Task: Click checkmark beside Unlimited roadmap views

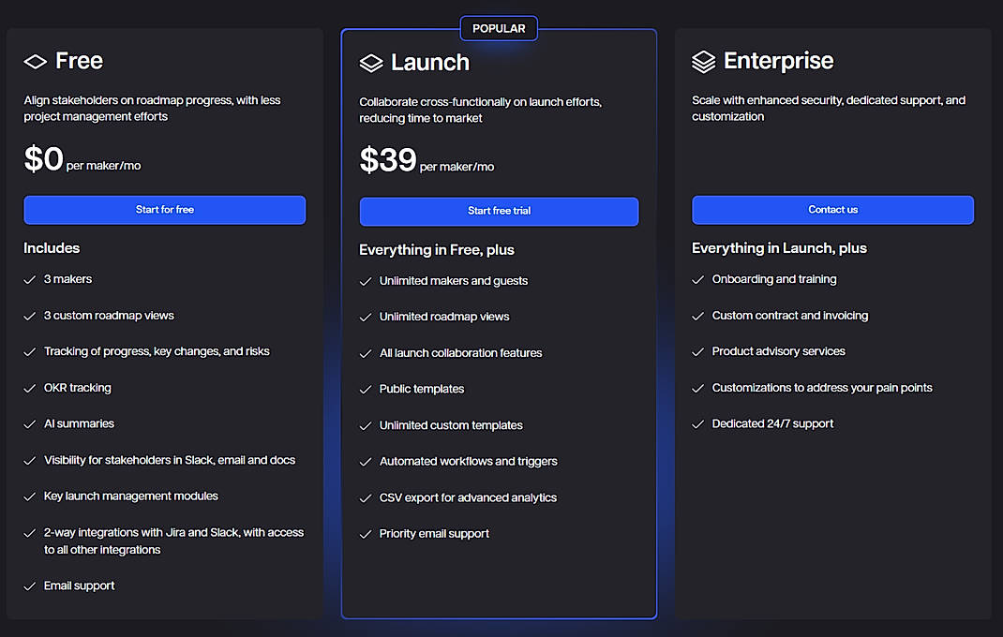Action: tap(366, 318)
